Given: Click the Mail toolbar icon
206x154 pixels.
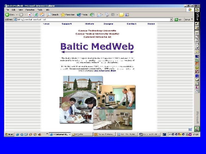Looking at the screenshot, I should [99, 15].
